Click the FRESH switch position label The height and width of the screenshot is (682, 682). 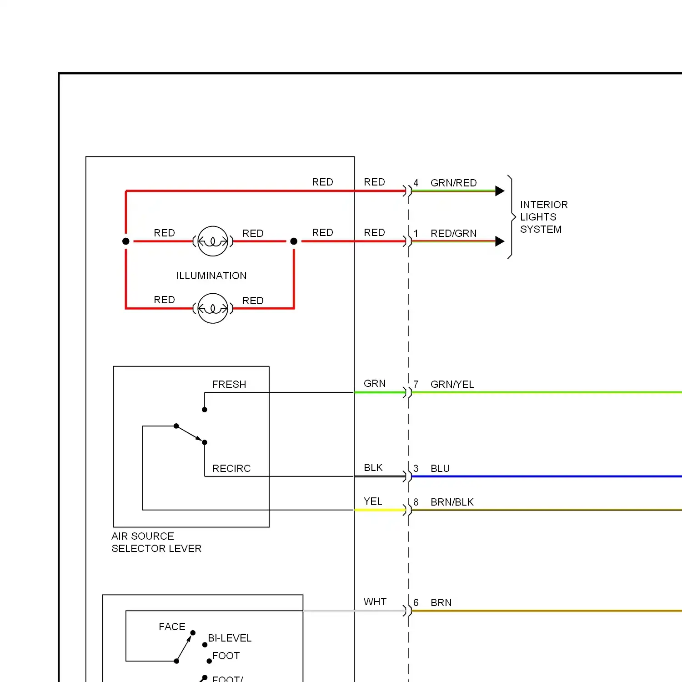click(229, 384)
